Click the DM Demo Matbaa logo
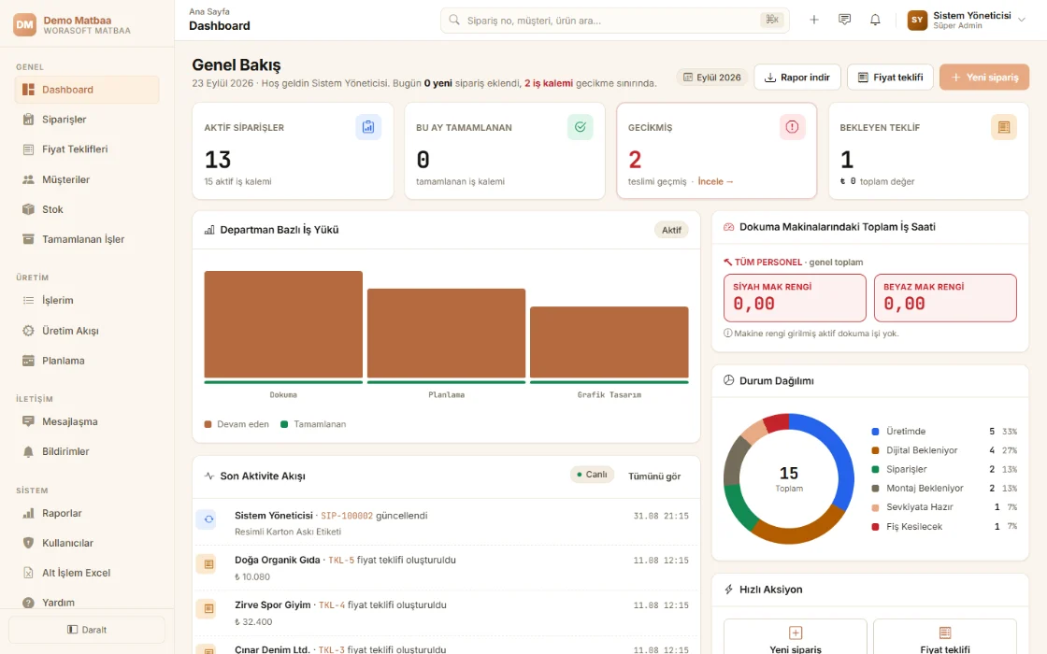Image resolution: width=1047 pixels, height=654 pixels. 24,24
